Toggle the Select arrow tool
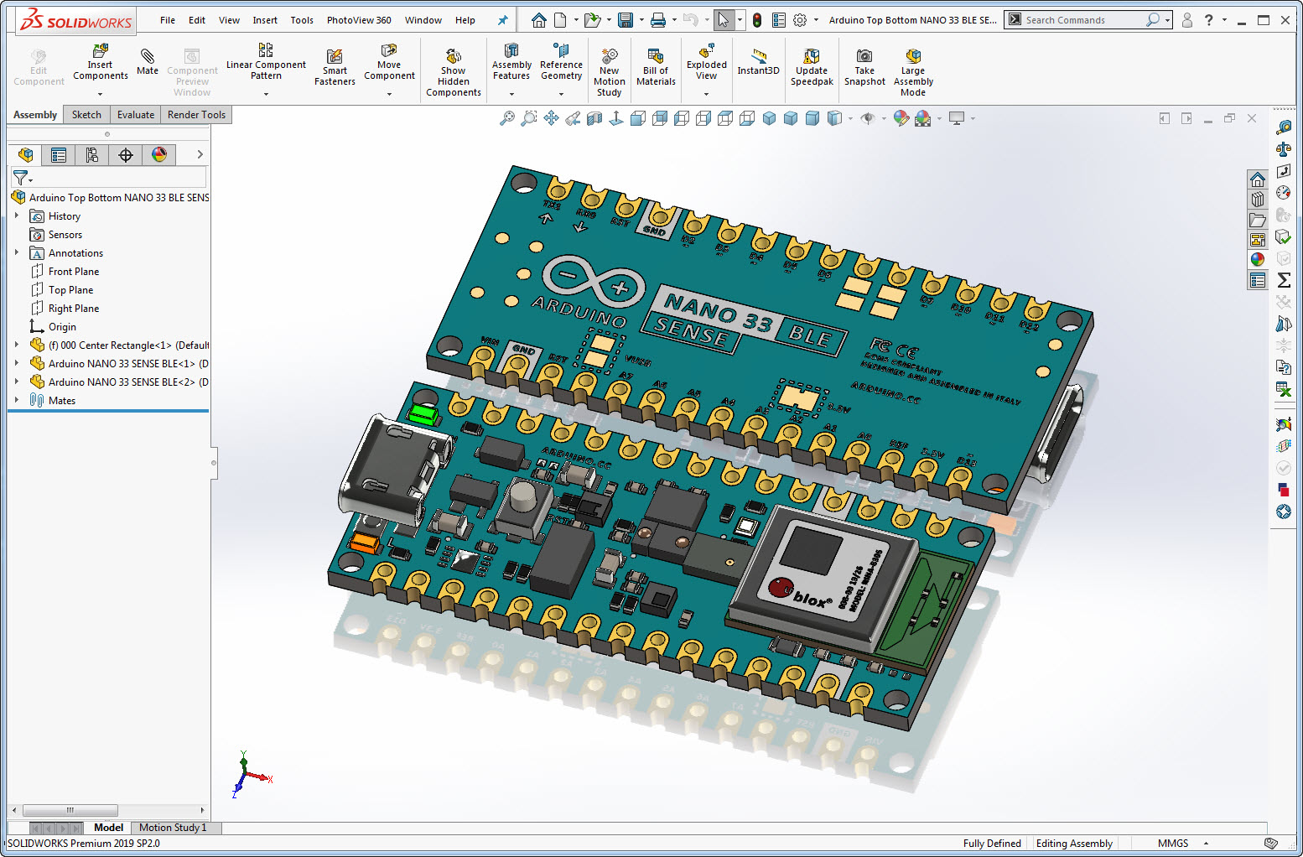The width and height of the screenshot is (1303, 857). click(724, 20)
